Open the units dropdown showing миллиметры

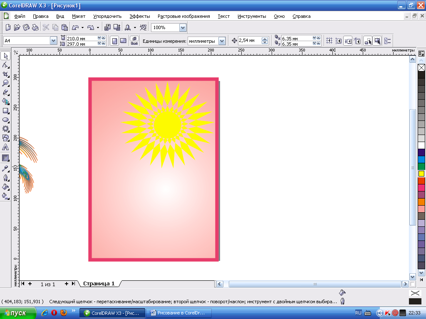pos(222,41)
